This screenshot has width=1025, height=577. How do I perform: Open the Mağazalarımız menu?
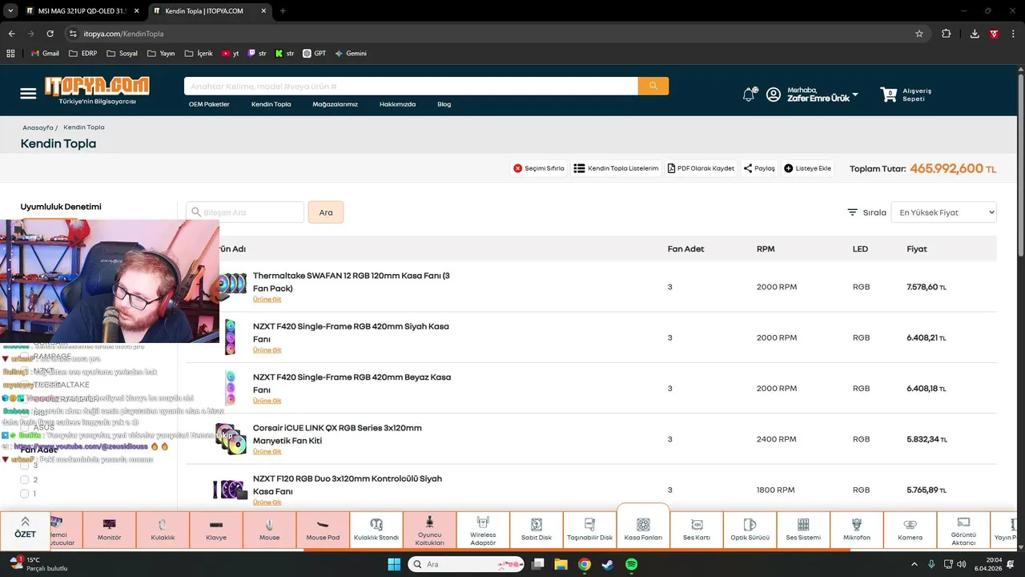(335, 104)
